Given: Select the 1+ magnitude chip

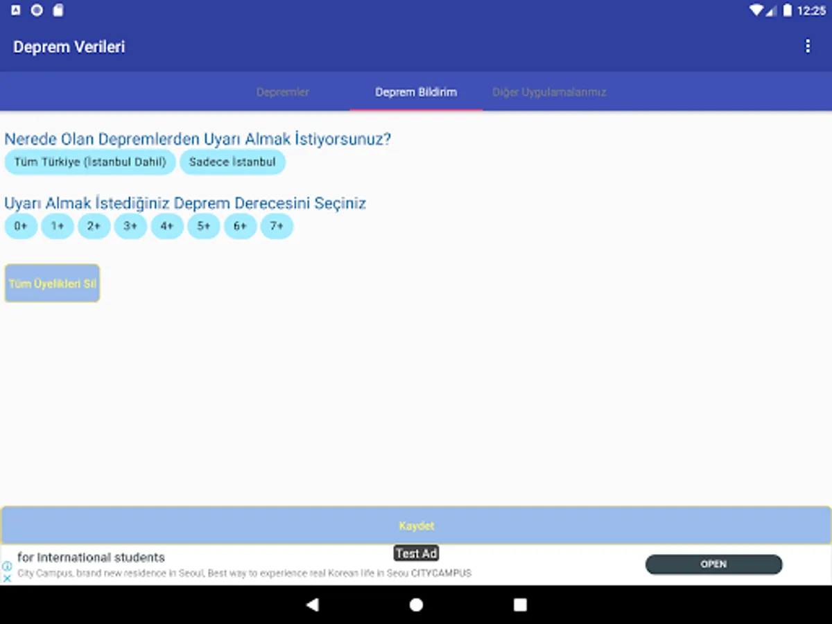Looking at the screenshot, I should tap(58, 226).
